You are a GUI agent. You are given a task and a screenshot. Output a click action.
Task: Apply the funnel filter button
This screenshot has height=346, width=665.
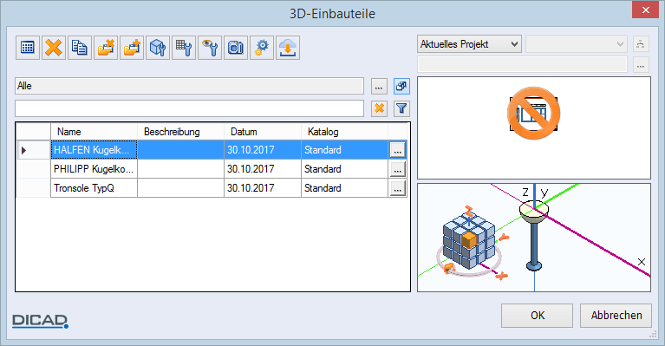click(x=401, y=108)
